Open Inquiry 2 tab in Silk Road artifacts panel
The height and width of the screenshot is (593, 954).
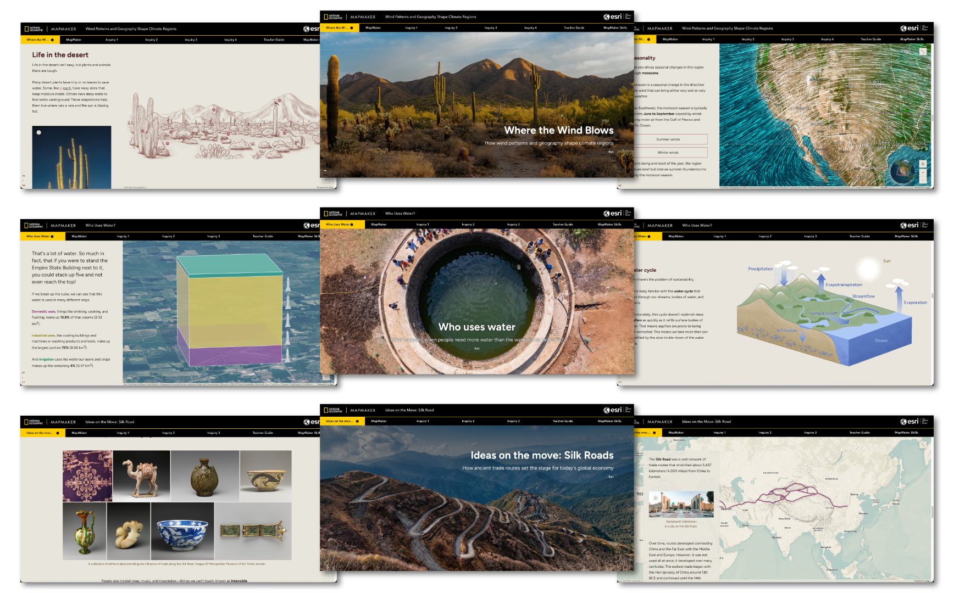(168, 433)
